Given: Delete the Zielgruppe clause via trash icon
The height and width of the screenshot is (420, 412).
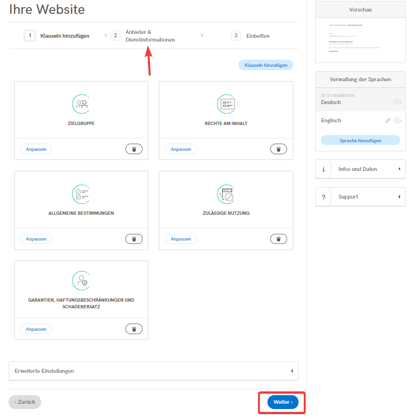Looking at the screenshot, I should [x=134, y=149].
